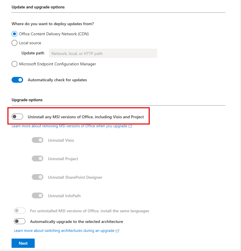Choose the Local source radio option
Image resolution: width=241 pixels, height=251 pixels.
click(14, 43)
